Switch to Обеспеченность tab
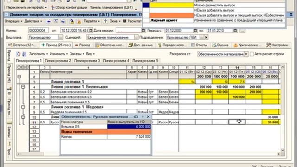Image resolution: width=297 pixels, height=167 pixels. tap(110, 45)
